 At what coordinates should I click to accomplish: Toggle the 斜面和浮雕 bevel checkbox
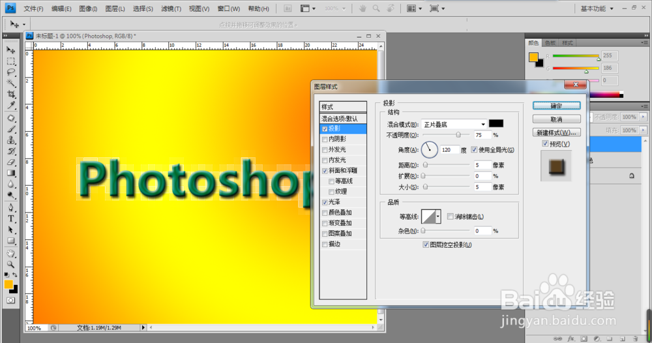click(325, 171)
